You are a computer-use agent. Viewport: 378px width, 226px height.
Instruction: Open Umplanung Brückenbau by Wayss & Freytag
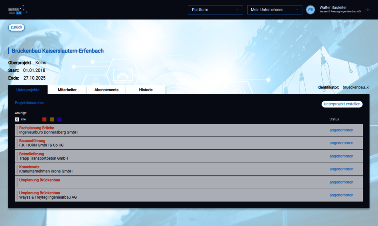(x=189, y=195)
